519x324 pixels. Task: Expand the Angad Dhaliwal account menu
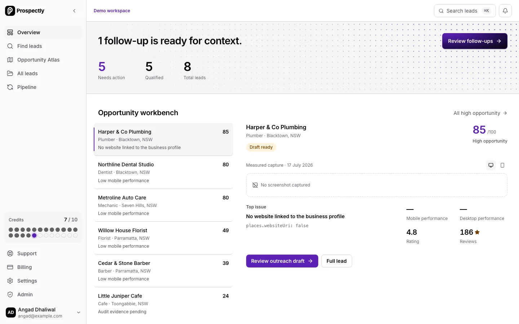[43, 312]
